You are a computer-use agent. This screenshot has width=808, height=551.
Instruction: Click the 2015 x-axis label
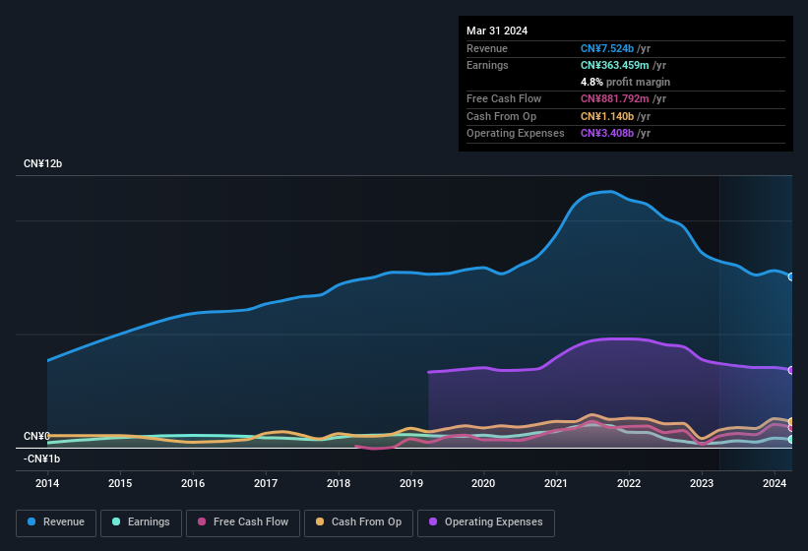coord(120,483)
